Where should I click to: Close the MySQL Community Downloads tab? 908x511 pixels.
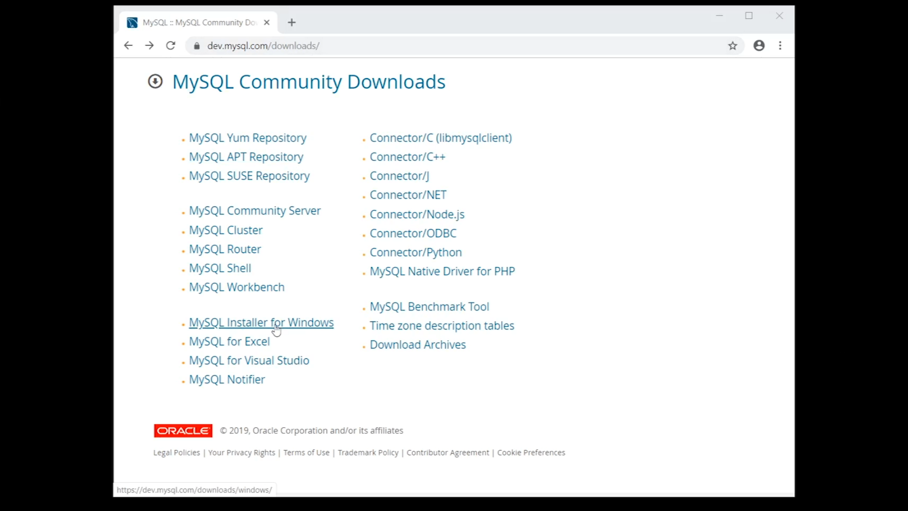tap(267, 22)
